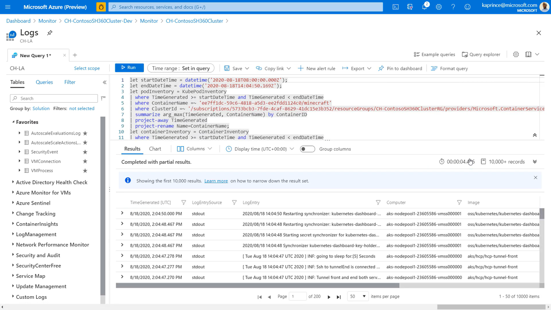
Task: Expand the Azure Sentinel tables group
Action: point(13,203)
